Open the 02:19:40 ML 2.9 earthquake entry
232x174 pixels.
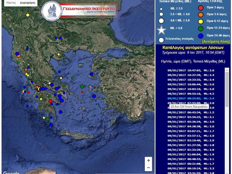point(191,140)
